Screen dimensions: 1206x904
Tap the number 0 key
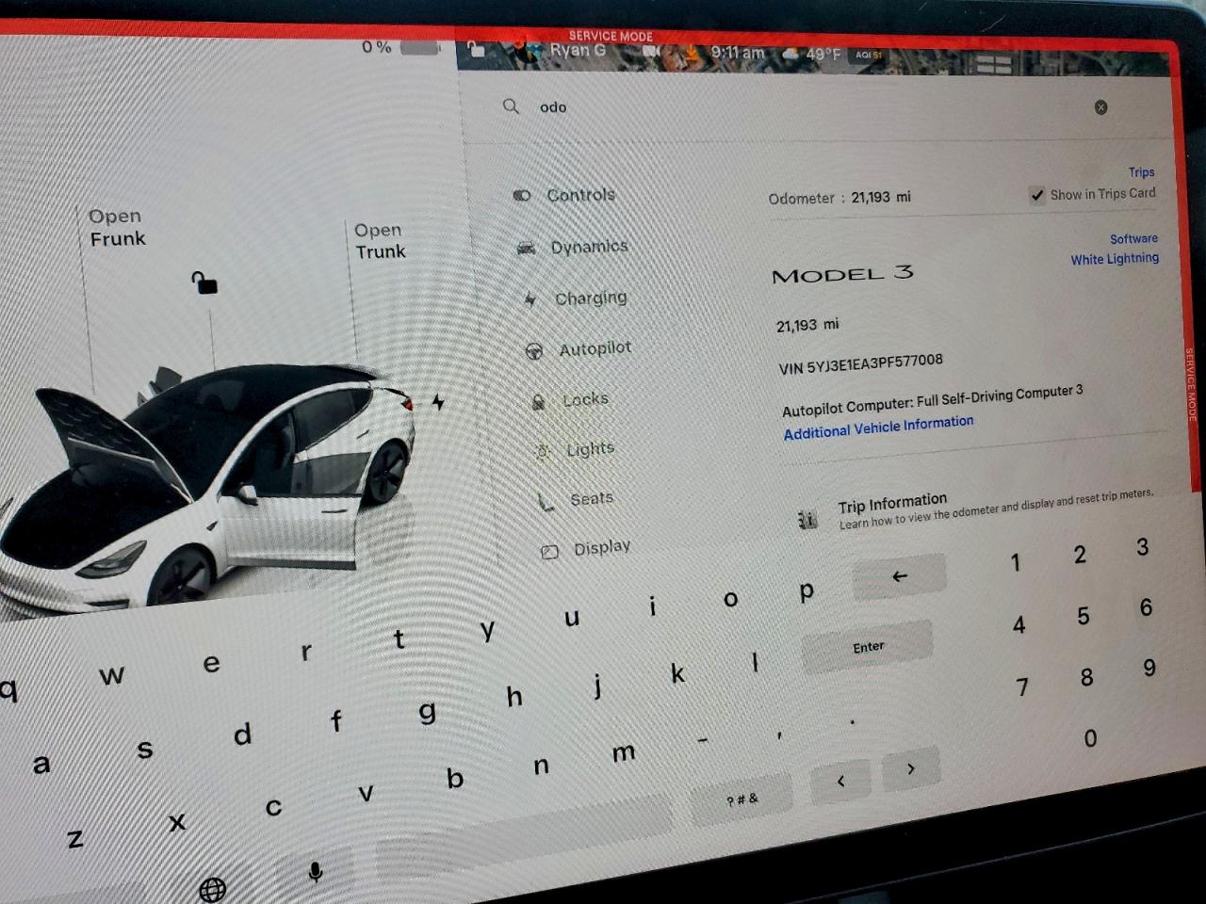[1090, 739]
